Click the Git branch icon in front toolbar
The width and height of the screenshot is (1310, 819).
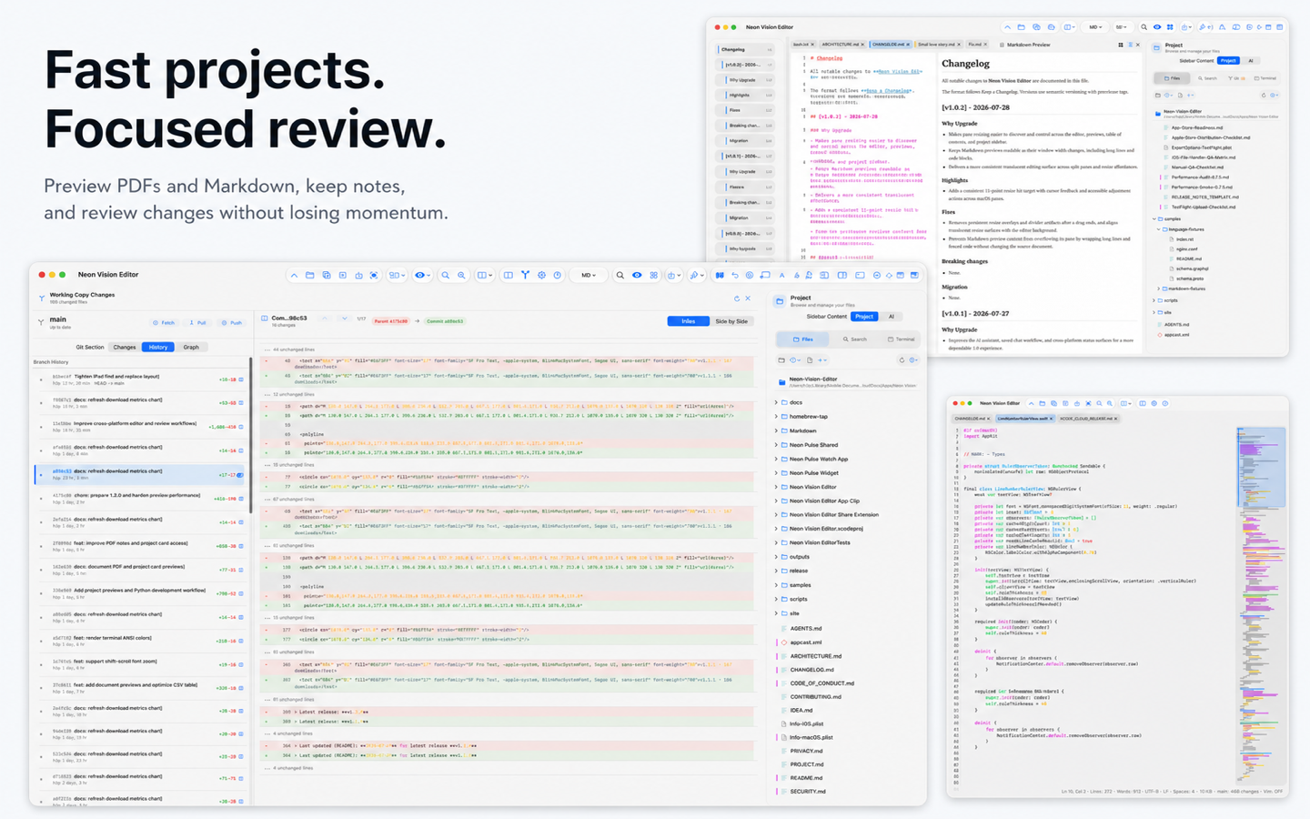pos(525,275)
